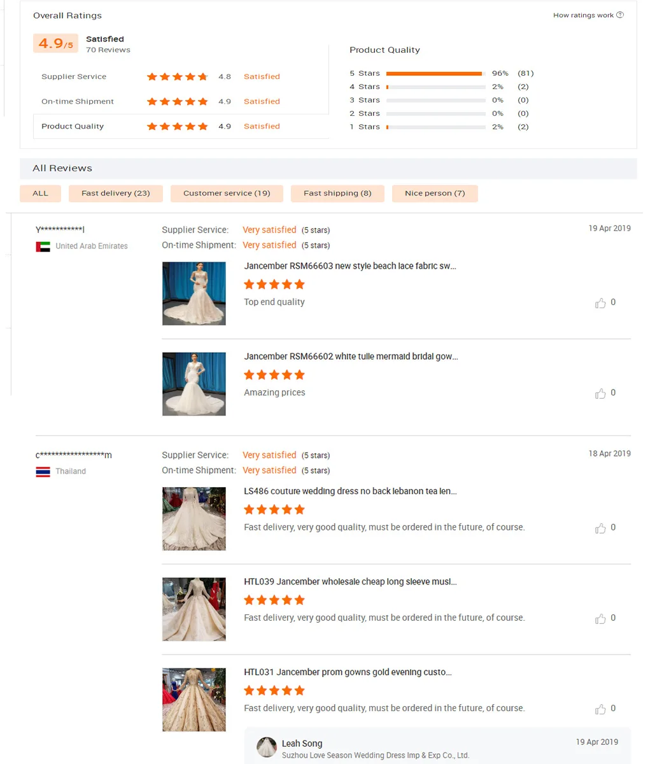Click the Thailand flag icon
Image resolution: width=648 pixels, height=764 pixels.
pos(43,472)
